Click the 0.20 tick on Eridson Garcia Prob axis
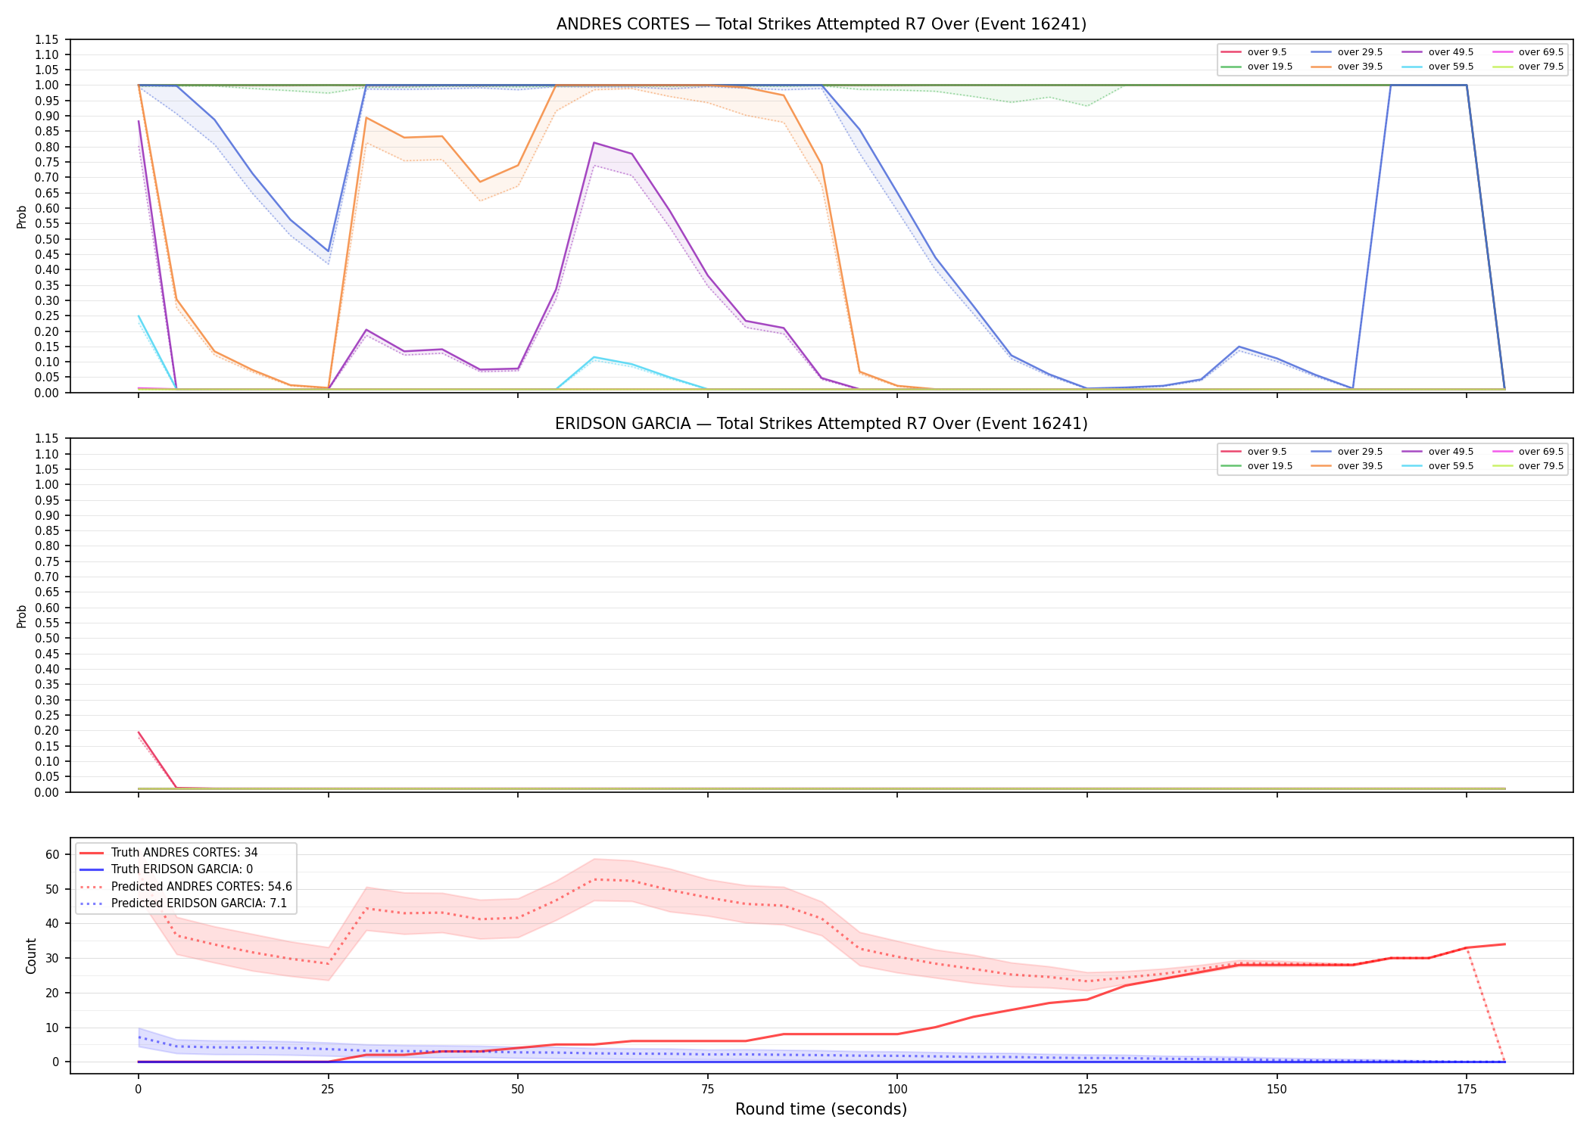The width and height of the screenshot is (1590, 1135). click(47, 731)
